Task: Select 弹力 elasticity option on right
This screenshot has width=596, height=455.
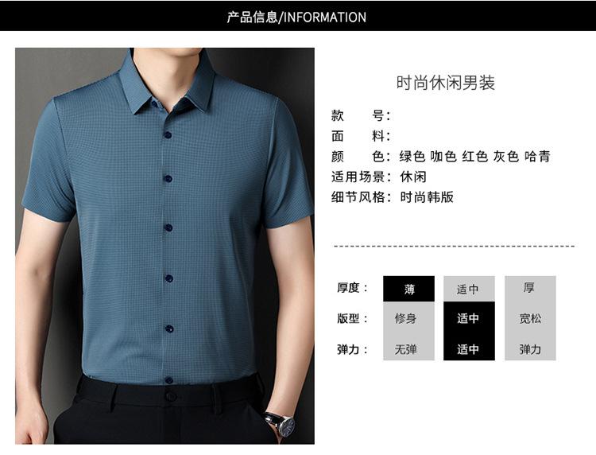Action: pos(530,348)
